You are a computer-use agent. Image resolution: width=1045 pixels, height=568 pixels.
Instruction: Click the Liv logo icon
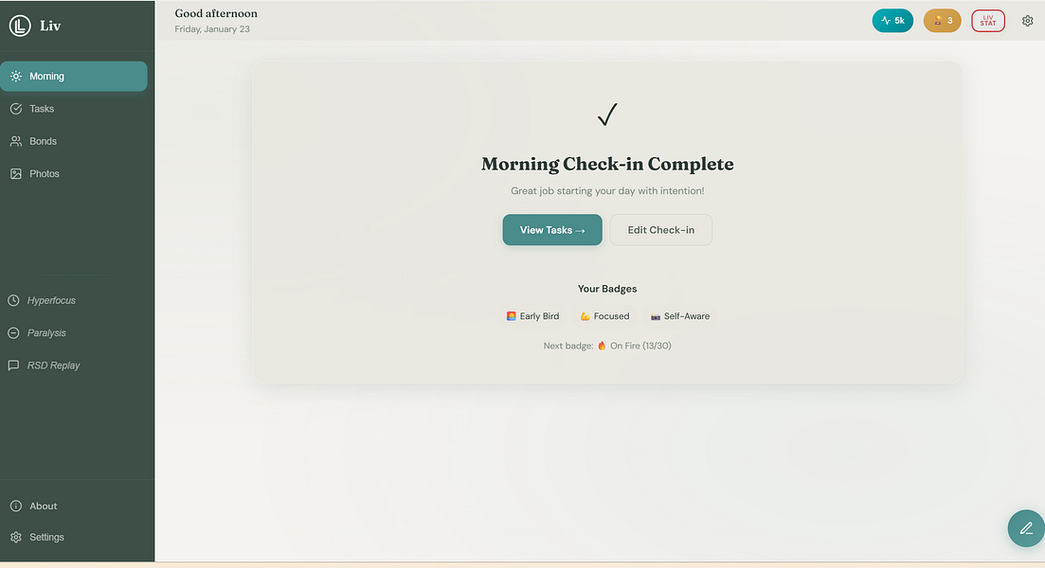click(x=20, y=26)
